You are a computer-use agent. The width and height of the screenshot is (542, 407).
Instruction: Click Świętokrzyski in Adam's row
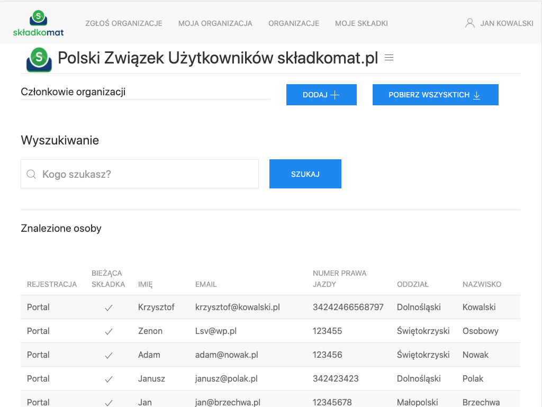coord(423,355)
